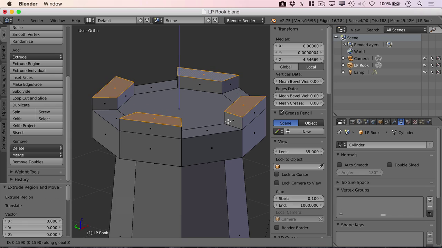Toggle visibility of Camera in the outliner
The image size is (442, 248).
tap(425, 59)
